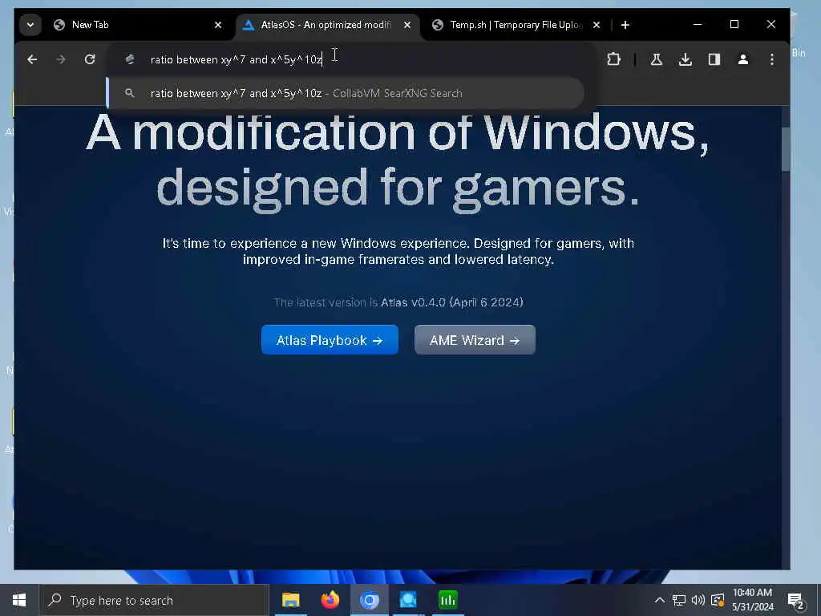Open the taskbar clock and date
Image resolution: width=821 pixels, height=616 pixels.
[x=752, y=600]
